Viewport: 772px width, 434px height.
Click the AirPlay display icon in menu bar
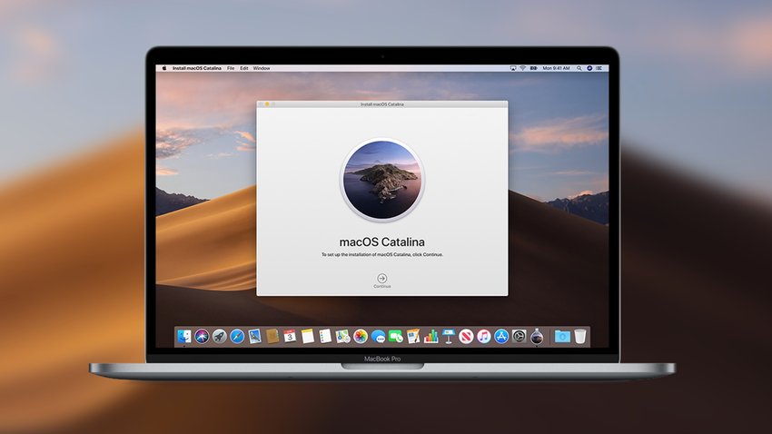click(513, 68)
